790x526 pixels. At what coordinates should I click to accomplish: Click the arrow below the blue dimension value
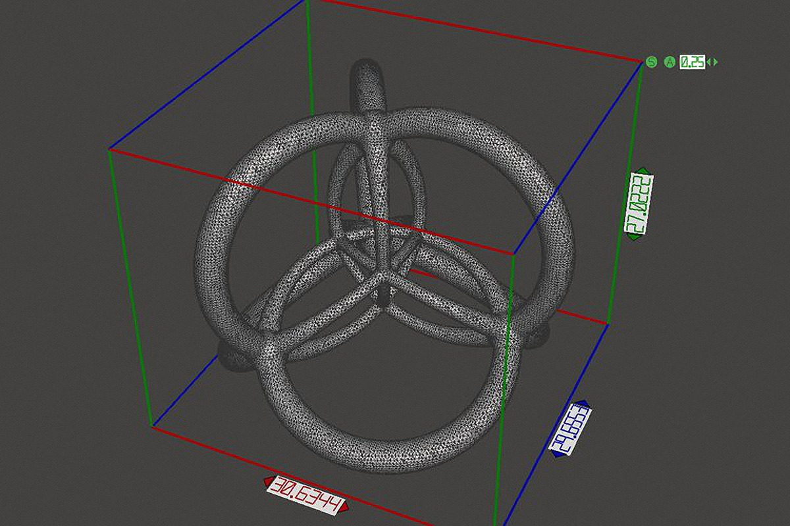pyautogui.click(x=558, y=454)
